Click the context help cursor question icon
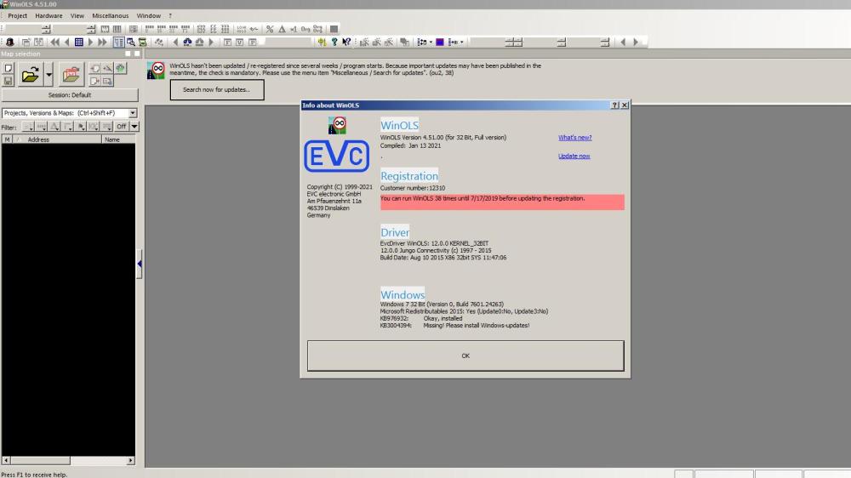 click(346, 42)
